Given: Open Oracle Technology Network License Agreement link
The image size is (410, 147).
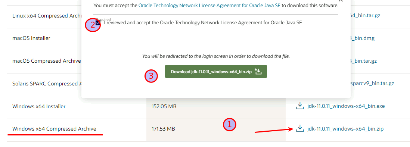Looking at the screenshot, I should click(x=209, y=5).
